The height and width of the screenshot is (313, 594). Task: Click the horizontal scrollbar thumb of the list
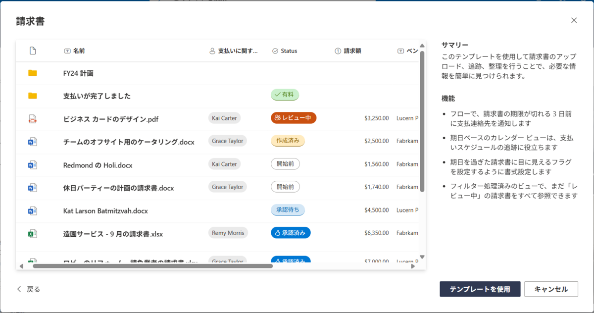tap(152, 266)
